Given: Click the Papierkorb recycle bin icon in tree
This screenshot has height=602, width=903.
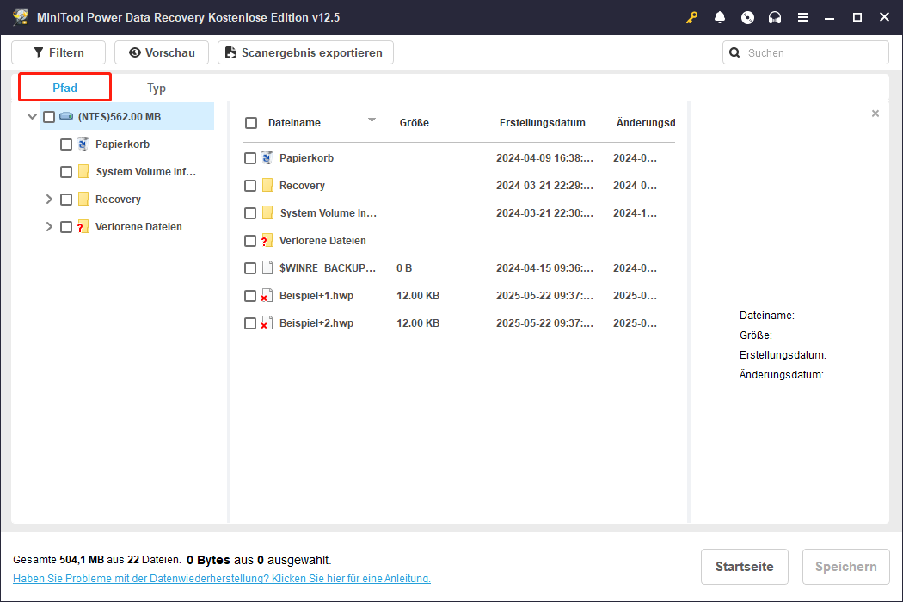Looking at the screenshot, I should point(83,144).
